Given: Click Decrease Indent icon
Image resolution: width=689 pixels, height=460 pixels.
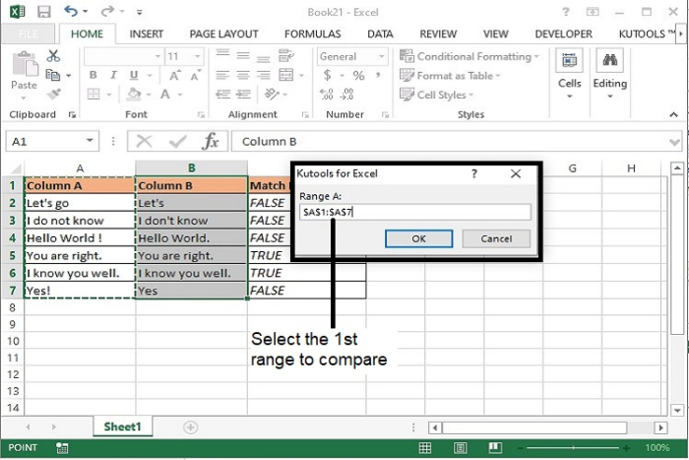Looking at the screenshot, I should tap(222, 95).
